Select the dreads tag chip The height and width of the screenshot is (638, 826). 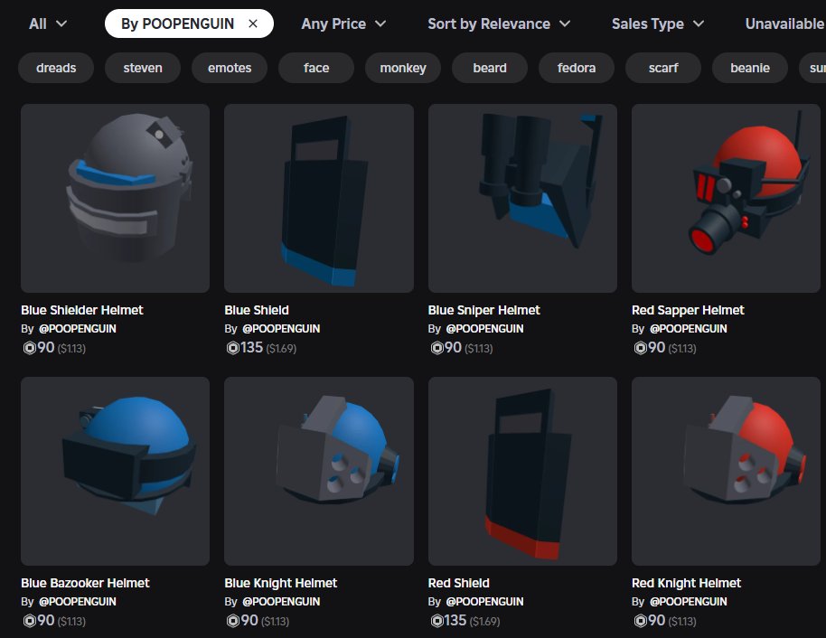pos(56,68)
